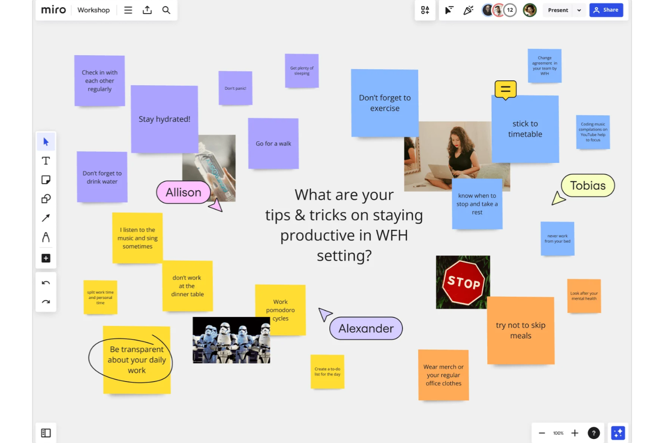This screenshot has height=443, width=664.
Task: Toggle the collaborators' cursors icon
Action: point(449,10)
